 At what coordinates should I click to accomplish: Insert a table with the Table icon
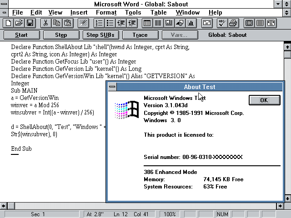tap(147, 23)
